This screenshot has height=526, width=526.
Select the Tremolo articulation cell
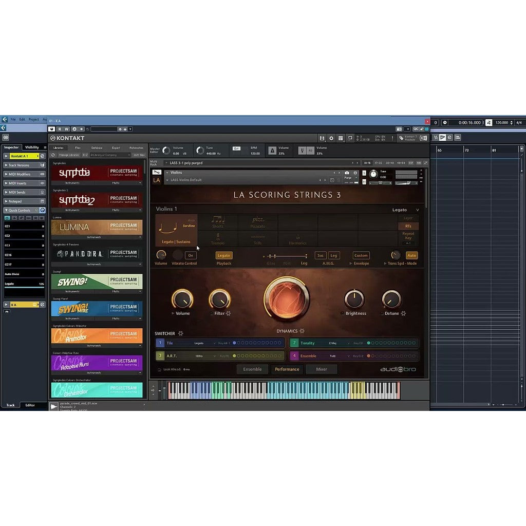(x=218, y=238)
